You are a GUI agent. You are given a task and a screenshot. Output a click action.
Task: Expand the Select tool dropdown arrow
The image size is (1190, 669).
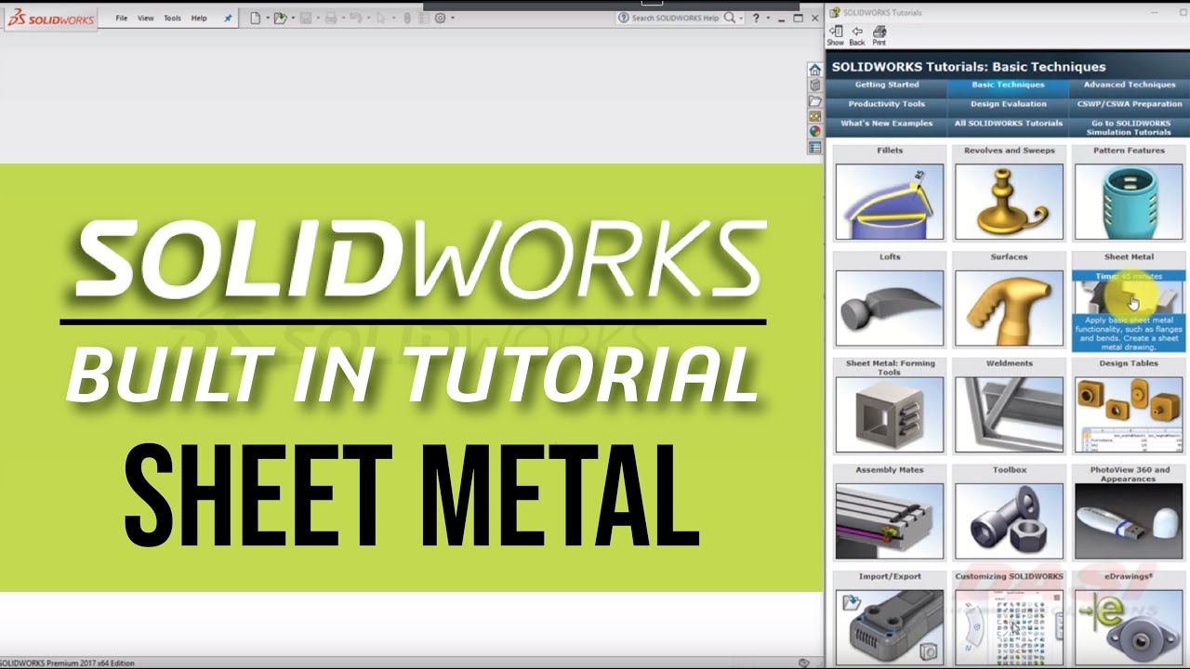393,18
